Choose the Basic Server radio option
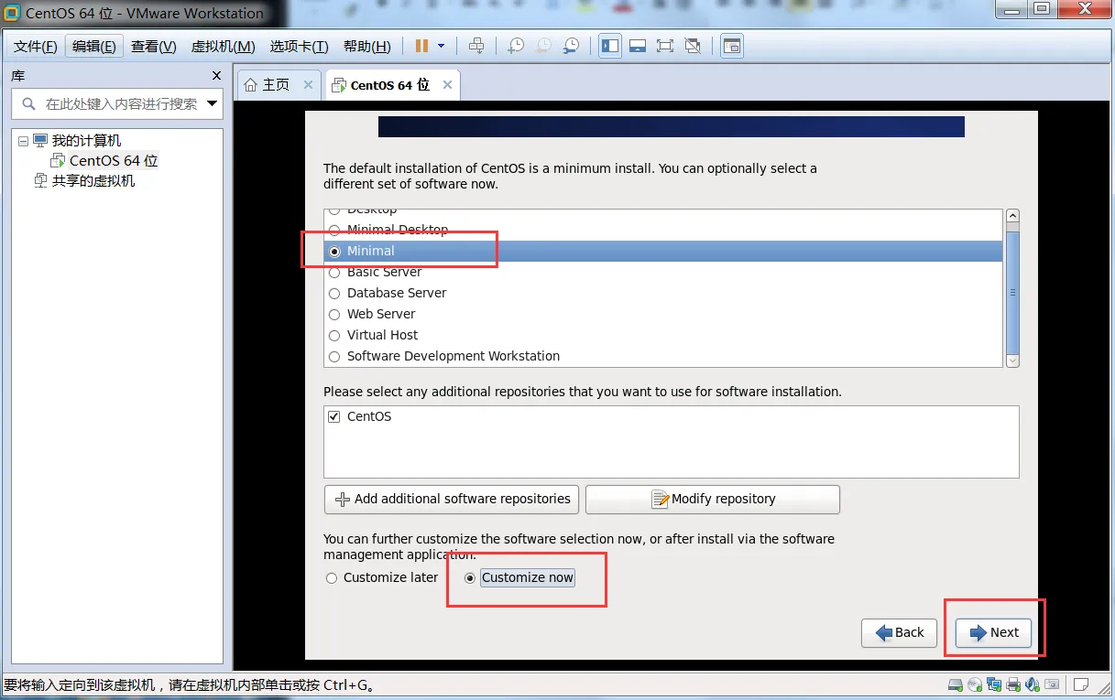This screenshot has height=700, width=1115. (x=334, y=273)
